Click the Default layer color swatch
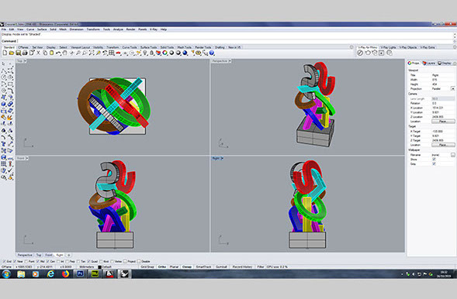This screenshot has width=457, height=299. coord(99,266)
